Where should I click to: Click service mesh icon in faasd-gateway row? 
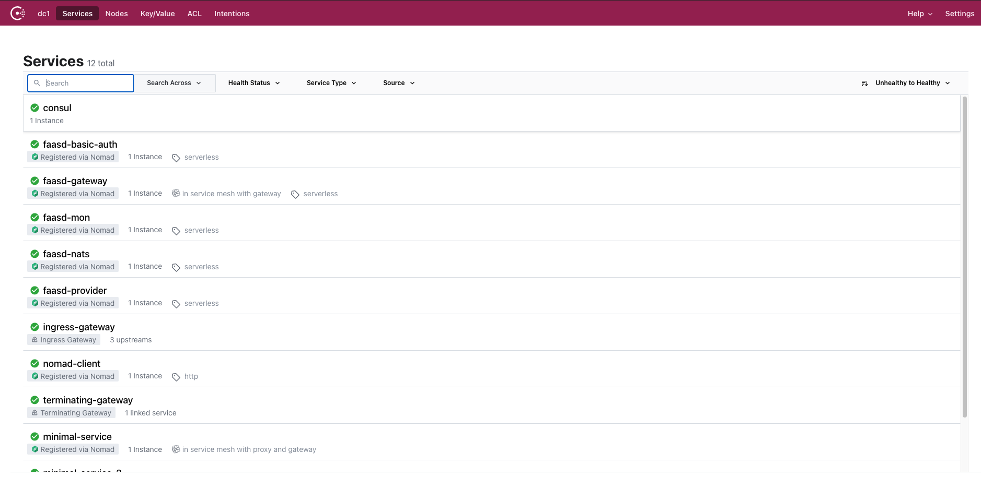(176, 193)
